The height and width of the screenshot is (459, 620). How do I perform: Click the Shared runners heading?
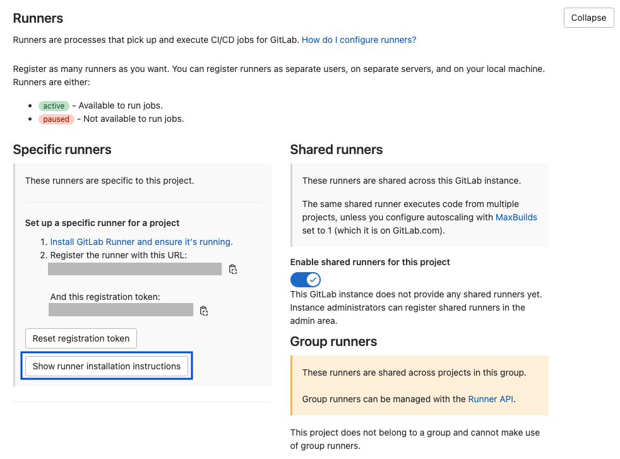[x=336, y=150]
